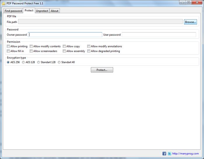This screenshot has height=159, width=204.
Task: Check Allow modify contents
Action: point(31,46)
